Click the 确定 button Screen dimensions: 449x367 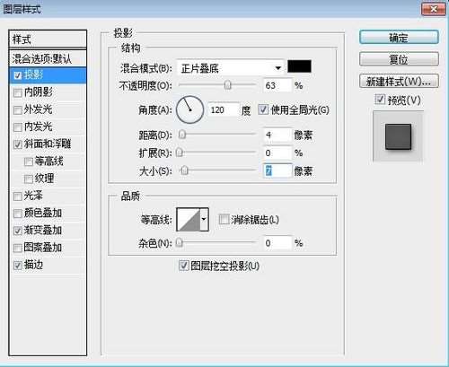(x=399, y=38)
